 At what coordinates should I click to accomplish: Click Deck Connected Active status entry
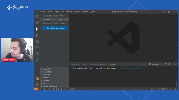tap(159, 89)
